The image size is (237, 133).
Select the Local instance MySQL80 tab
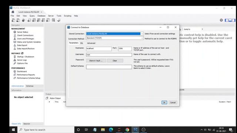(x=29, y=12)
